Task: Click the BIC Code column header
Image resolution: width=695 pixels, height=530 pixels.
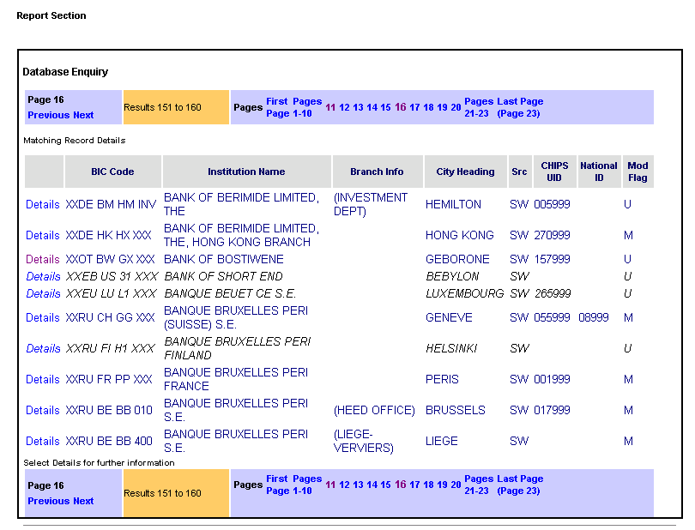Action: point(112,172)
